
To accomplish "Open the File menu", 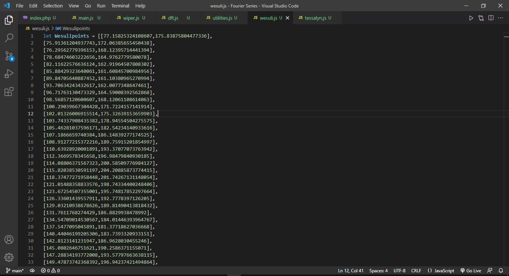I will point(20,6).
